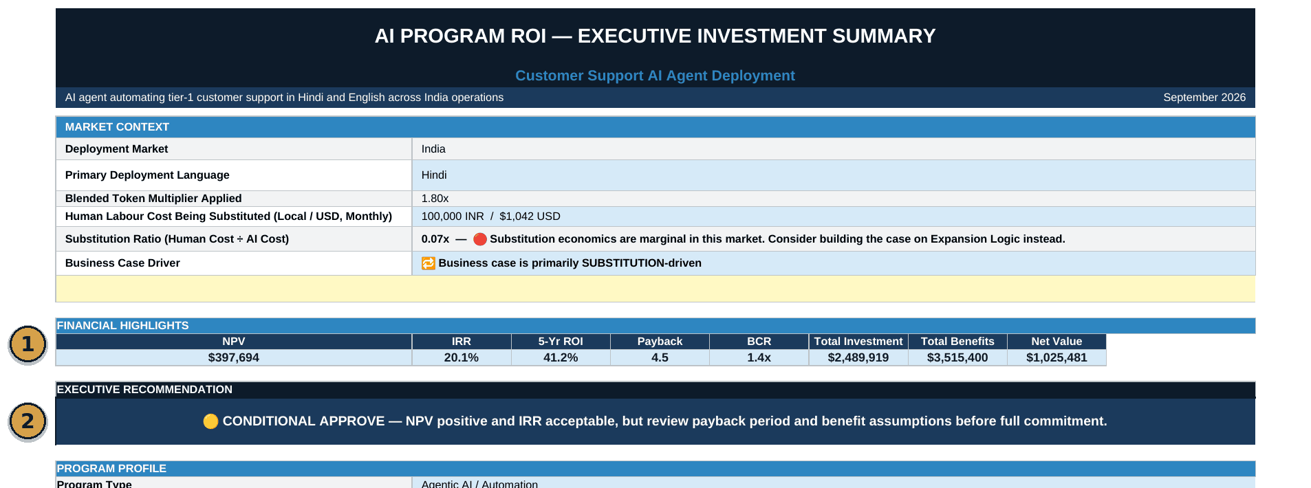Click the '1.4x' BCR value
The height and width of the screenshot is (488, 1311).
pos(759,358)
